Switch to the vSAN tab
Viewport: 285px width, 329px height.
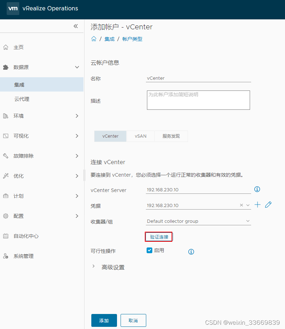[141, 136]
